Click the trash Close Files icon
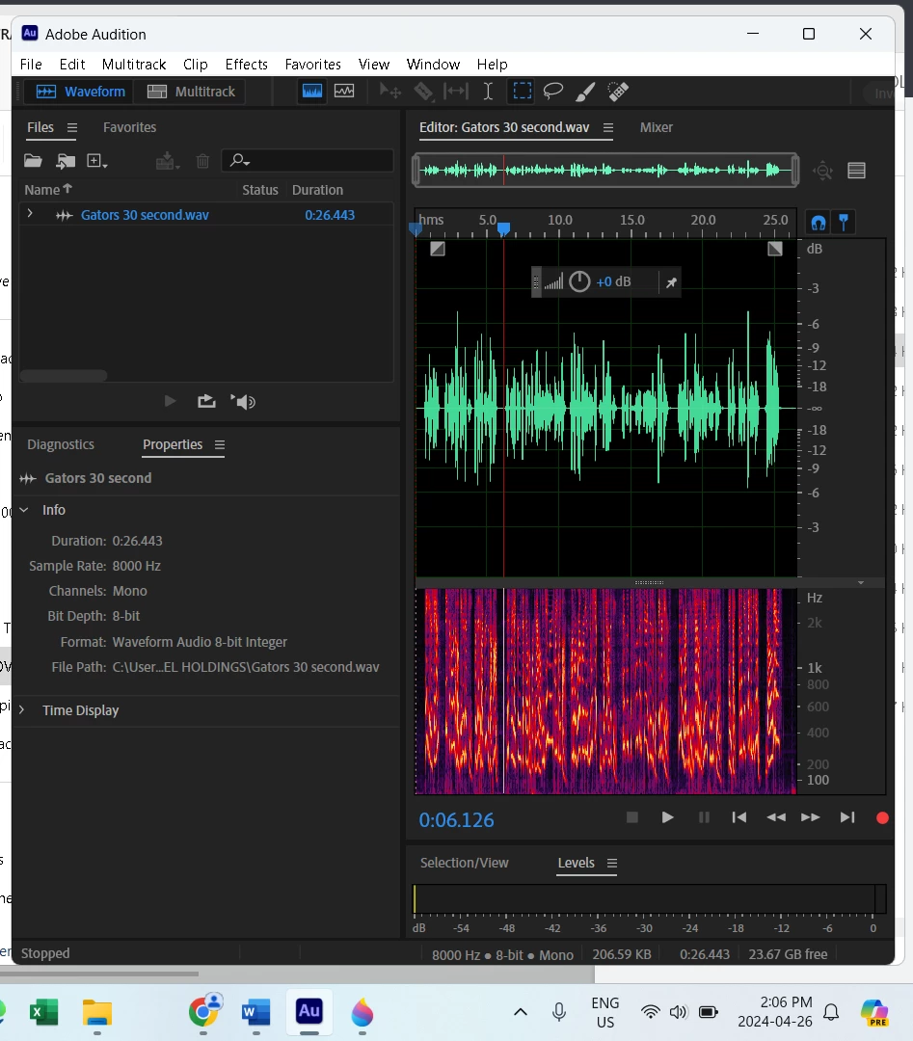The height and width of the screenshot is (1041, 913). [x=202, y=161]
